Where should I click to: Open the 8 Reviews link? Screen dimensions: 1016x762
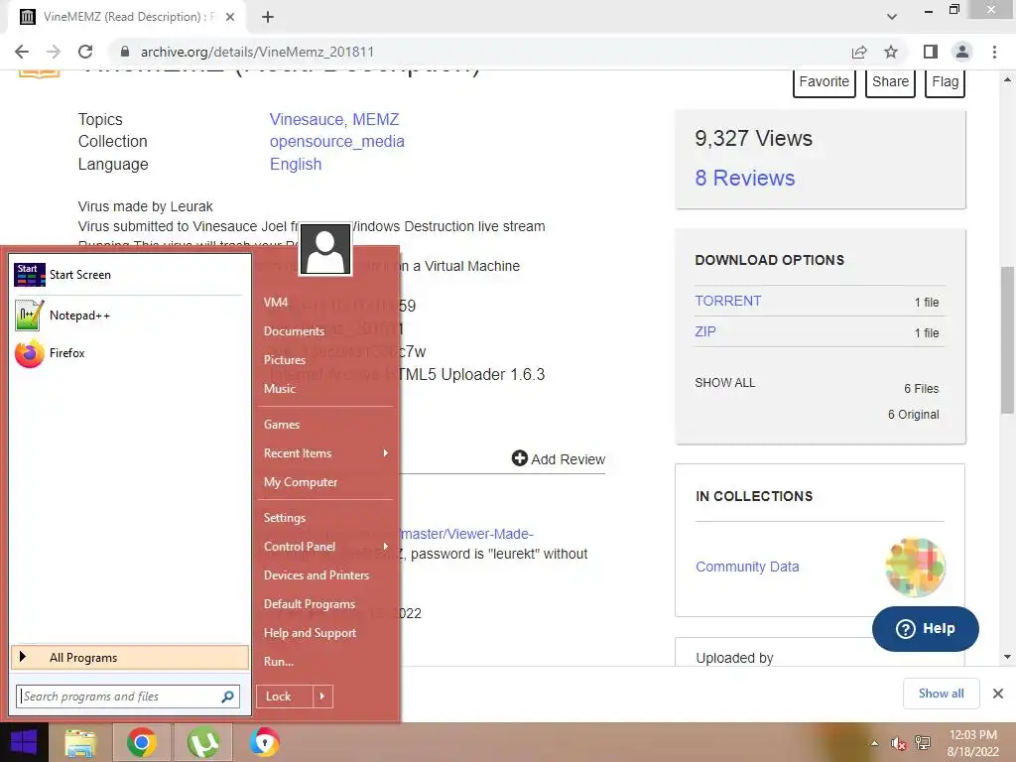coord(745,179)
